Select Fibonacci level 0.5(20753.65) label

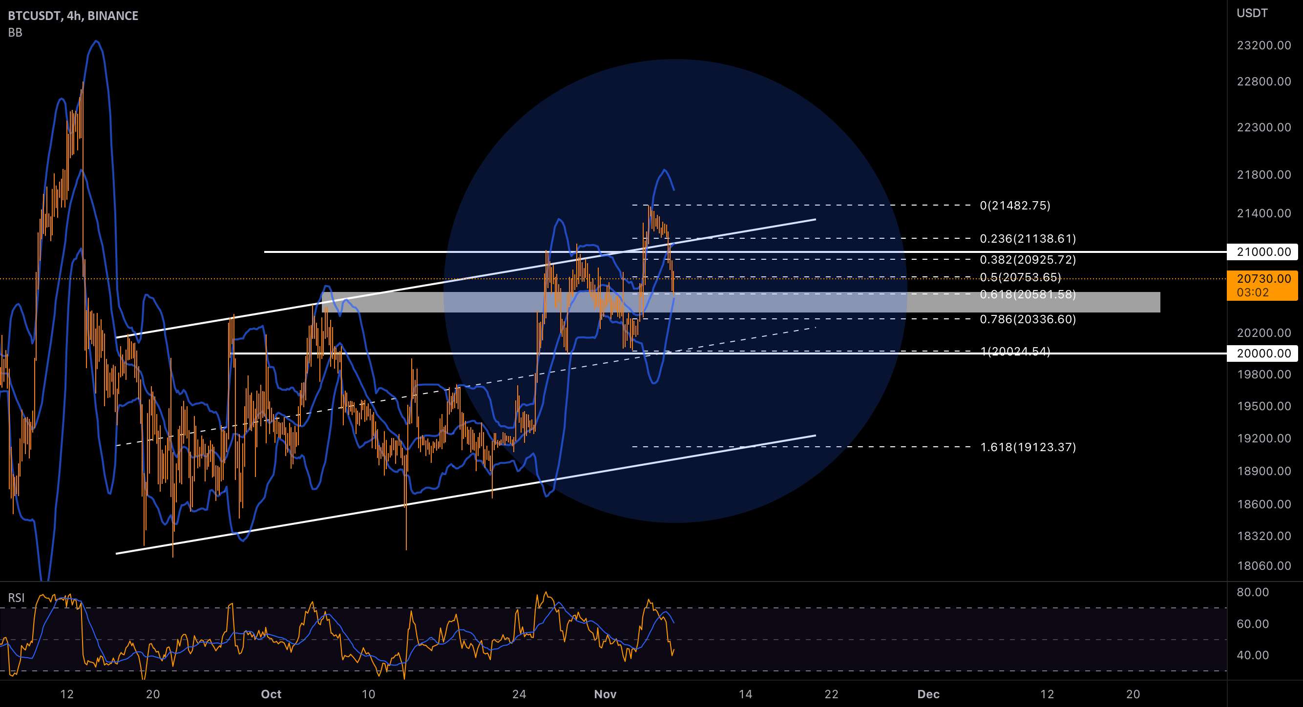1020,277
